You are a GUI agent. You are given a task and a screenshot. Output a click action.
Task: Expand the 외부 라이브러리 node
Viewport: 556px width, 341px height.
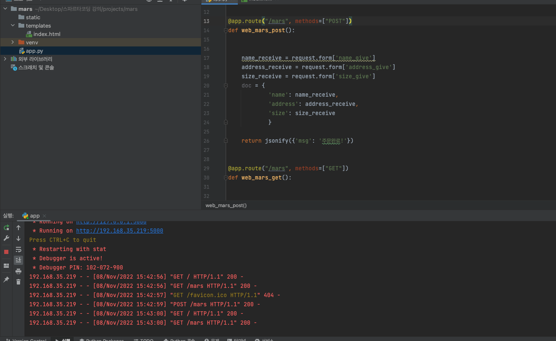[5, 59]
